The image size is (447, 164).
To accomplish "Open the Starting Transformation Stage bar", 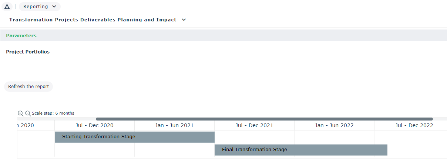I will (x=135, y=137).
